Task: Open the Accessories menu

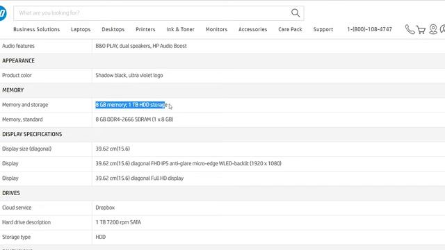Action: click(x=252, y=29)
